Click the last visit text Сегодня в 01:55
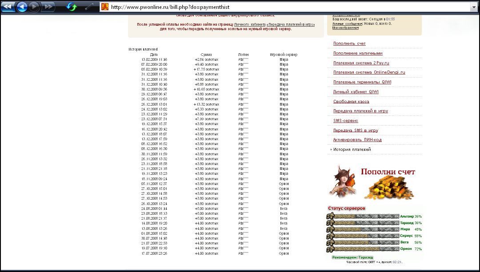 point(382,19)
